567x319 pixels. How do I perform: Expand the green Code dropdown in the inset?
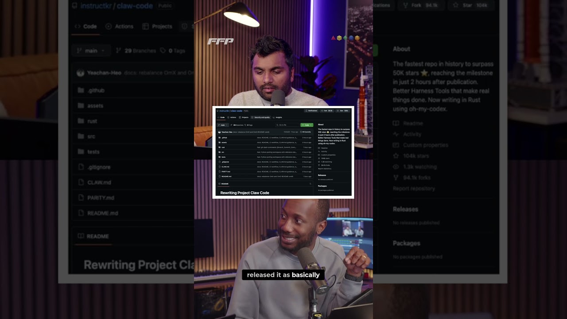[307, 125]
